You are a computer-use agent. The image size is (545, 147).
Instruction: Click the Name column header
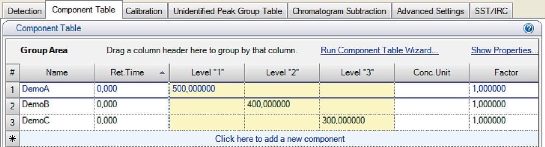(x=56, y=72)
